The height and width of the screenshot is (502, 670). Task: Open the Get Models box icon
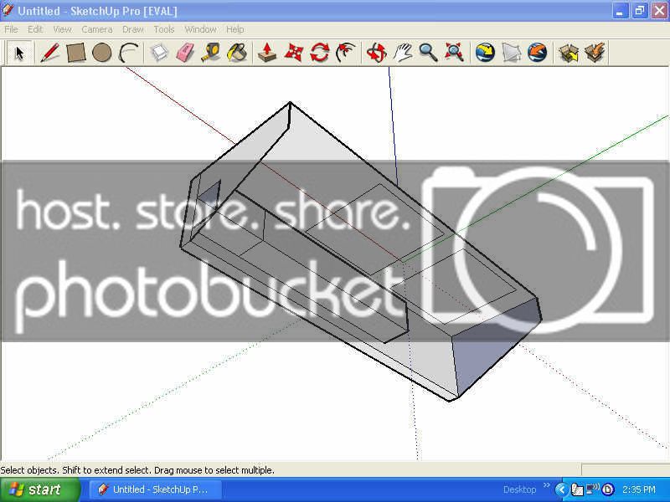(569, 53)
